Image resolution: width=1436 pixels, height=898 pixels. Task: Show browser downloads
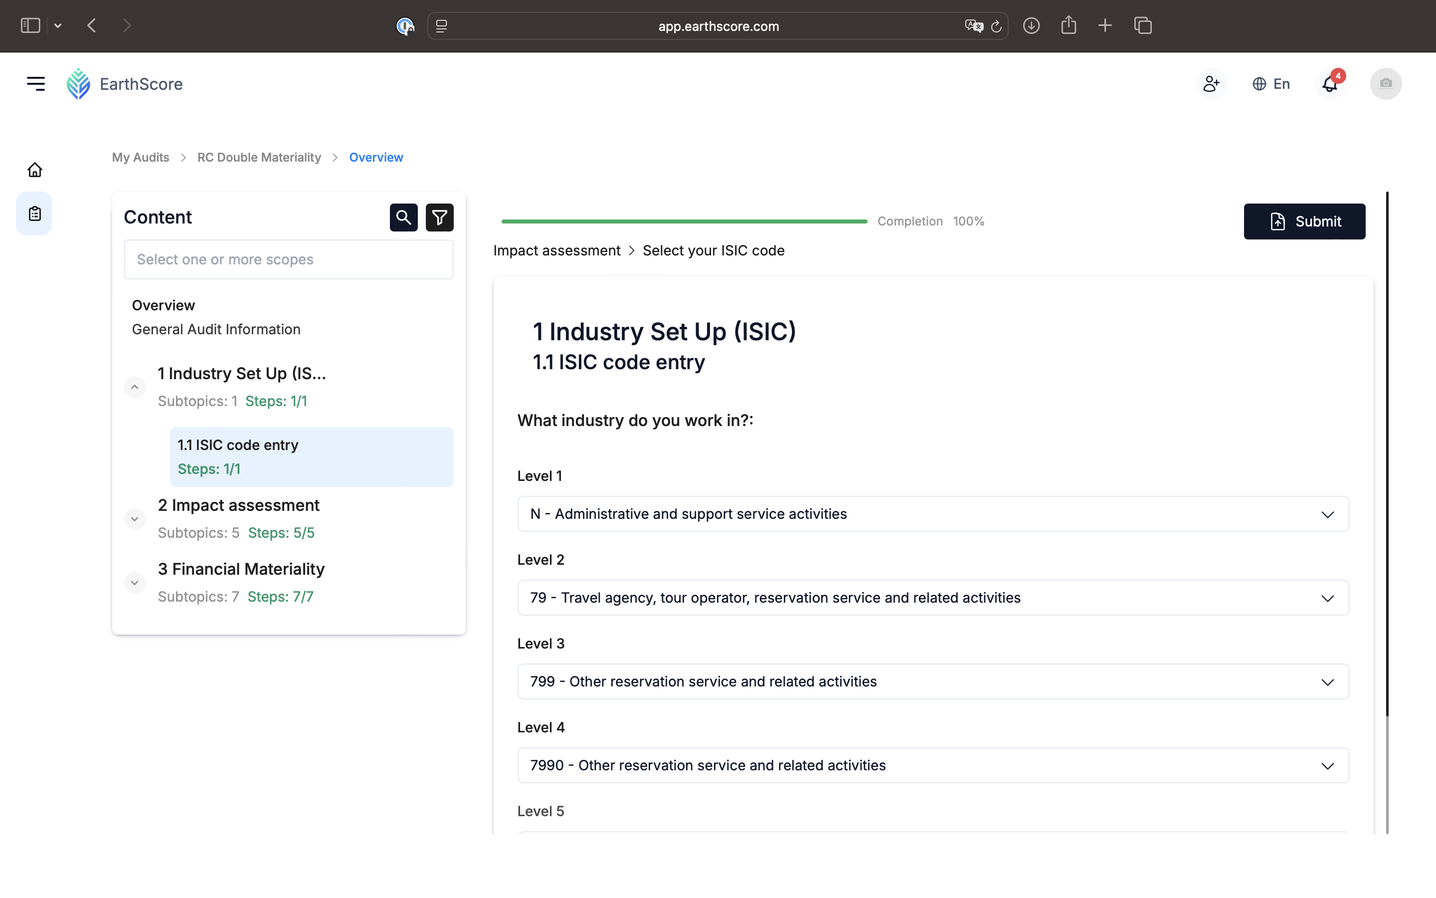1031,25
